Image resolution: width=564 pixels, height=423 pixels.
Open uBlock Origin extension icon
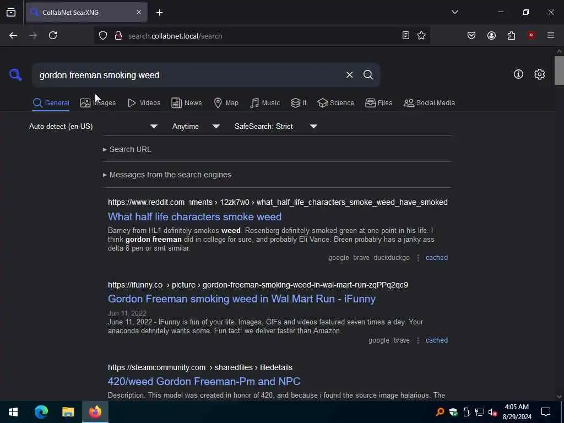[531, 35]
